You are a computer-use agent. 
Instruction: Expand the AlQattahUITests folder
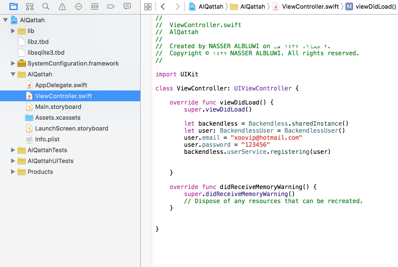tap(13, 161)
